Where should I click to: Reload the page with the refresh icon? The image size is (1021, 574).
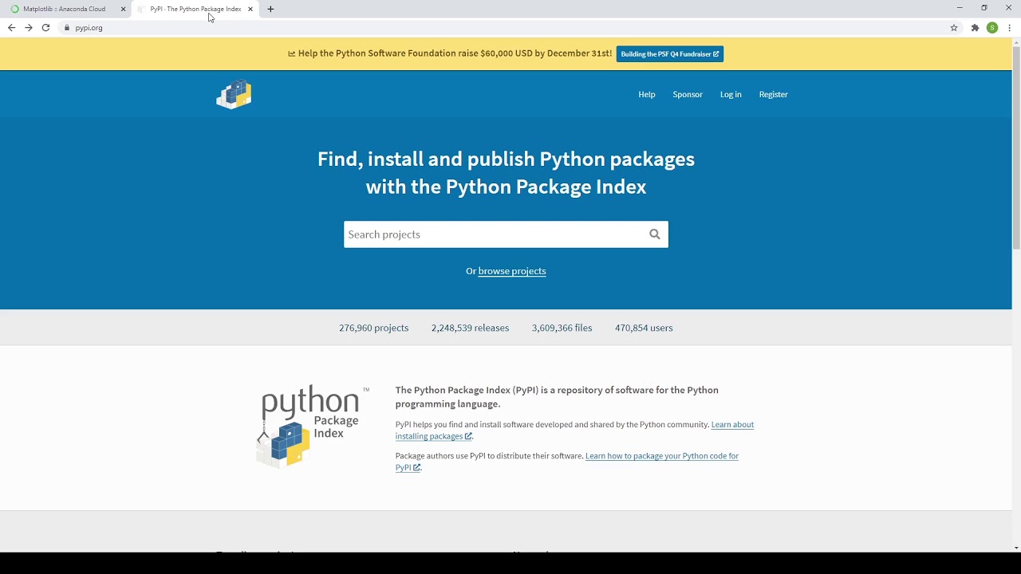click(45, 28)
